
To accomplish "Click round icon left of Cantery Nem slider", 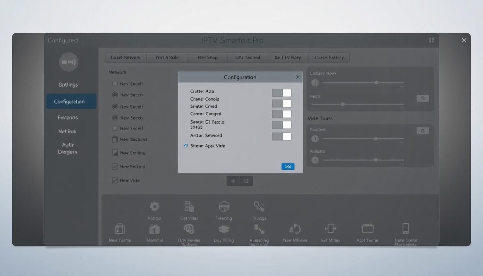I will coord(315,83).
